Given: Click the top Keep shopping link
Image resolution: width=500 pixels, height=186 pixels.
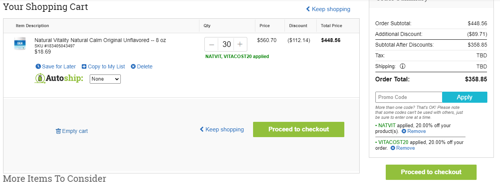Looking at the screenshot, I should click(x=328, y=9).
